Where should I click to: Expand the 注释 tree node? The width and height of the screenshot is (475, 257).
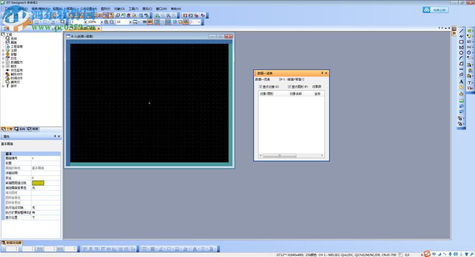[x=3, y=51]
